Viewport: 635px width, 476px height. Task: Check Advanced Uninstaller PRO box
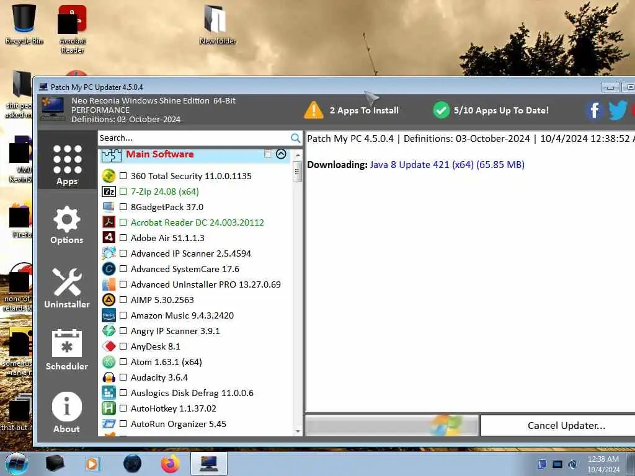(123, 284)
